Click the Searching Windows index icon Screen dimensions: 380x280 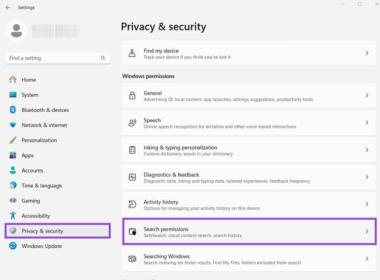point(132,259)
